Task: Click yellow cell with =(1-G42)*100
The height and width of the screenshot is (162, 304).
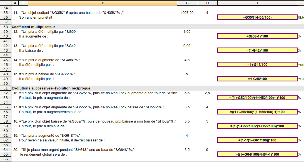Action: [257, 51]
